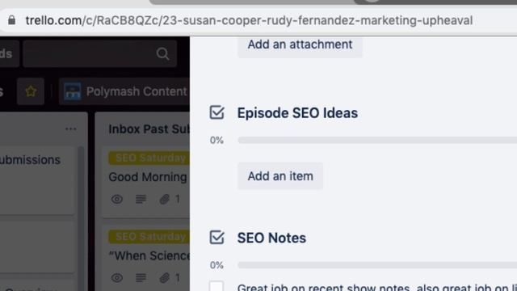Click watch eye icon on When Science card

116,278
